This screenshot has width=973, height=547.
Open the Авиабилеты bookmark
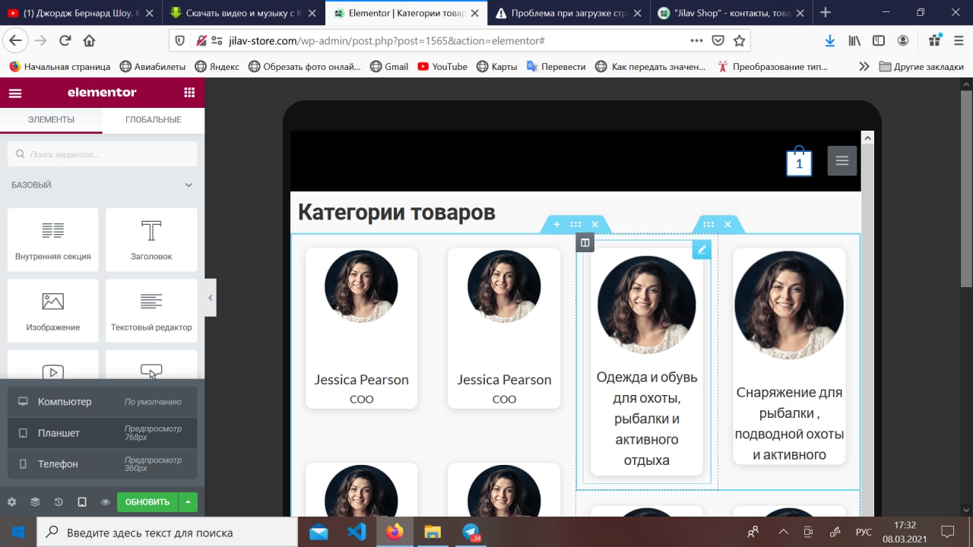click(152, 66)
